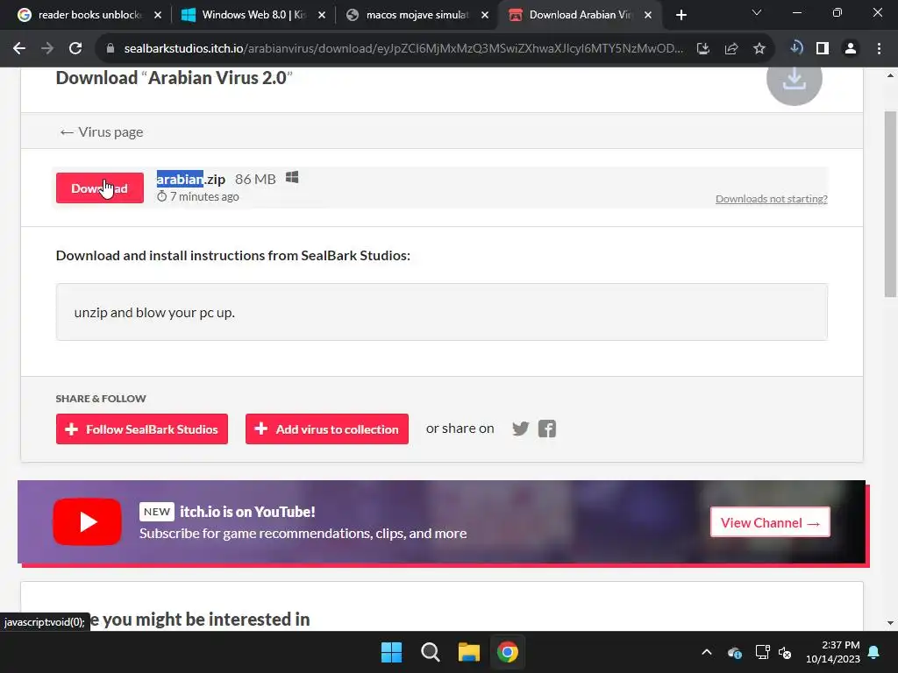This screenshot has height=673, width=898.
Task: Click the arabian.zip file name
Action: tap(190, 179)
